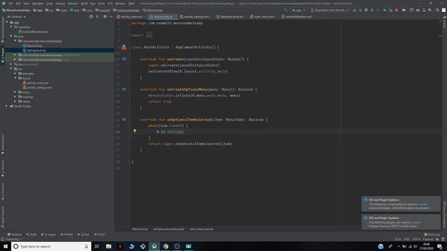Toggle the Build tool window

click(x=31, y=234)
